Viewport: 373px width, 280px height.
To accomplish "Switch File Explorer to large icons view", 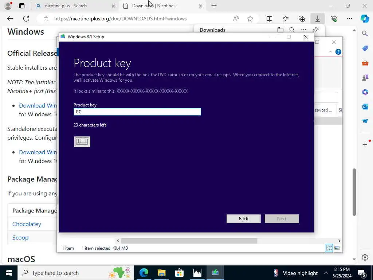I will 337,248.
